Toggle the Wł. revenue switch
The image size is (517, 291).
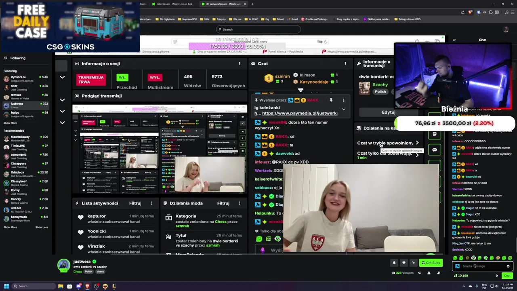(122, 77)
